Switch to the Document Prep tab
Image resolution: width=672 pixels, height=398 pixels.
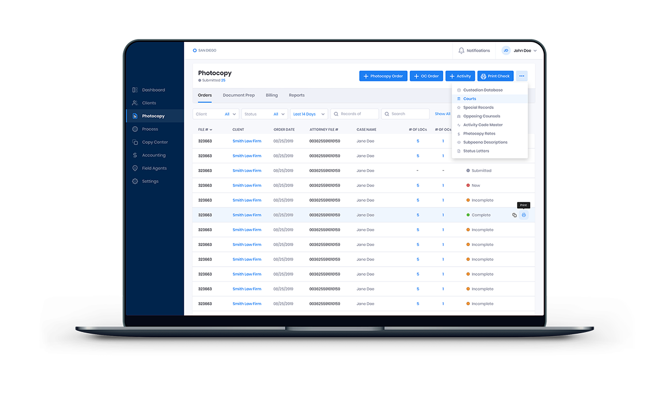[239, 95]
